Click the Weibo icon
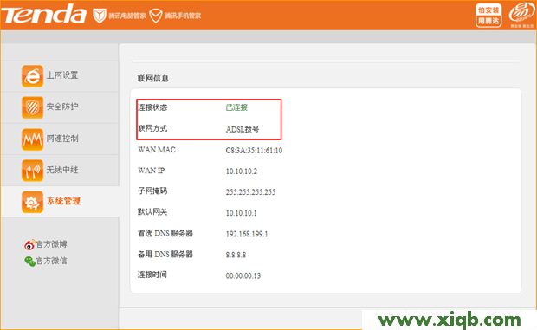This screenshot has height=330, width=537. (29, 244)
